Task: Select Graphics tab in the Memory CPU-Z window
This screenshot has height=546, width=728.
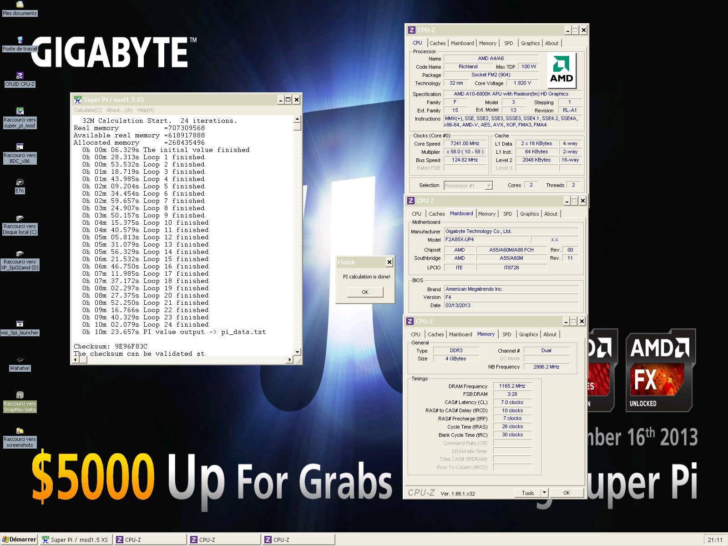Action: point(529,334)
